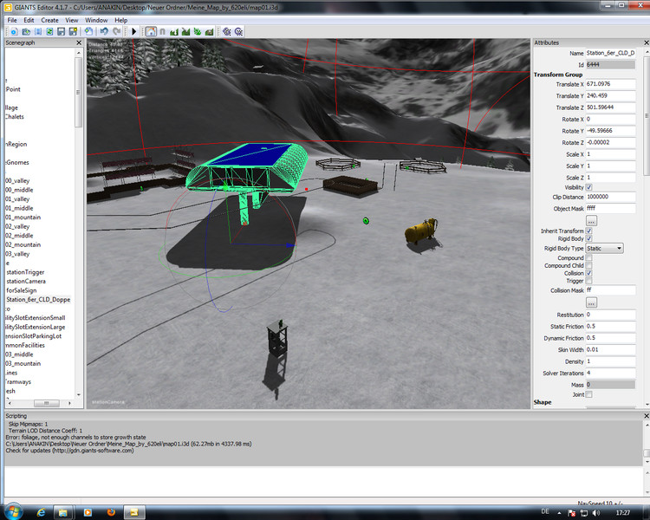Select 02_mountain node in Scenegraph

[23, 244]
